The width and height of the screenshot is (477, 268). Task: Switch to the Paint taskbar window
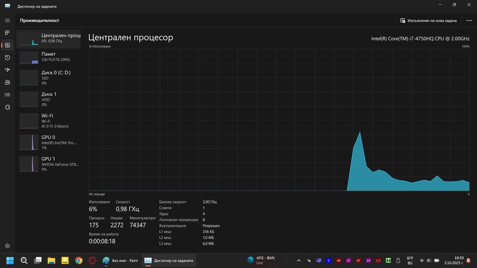[120, 260]
